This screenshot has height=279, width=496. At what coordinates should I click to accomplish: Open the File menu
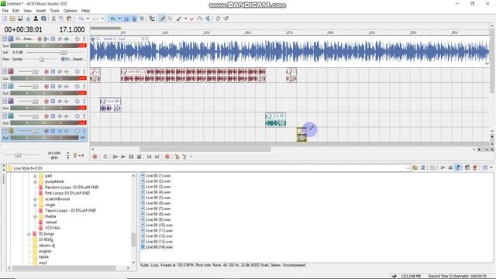click(x=5, y=10)
